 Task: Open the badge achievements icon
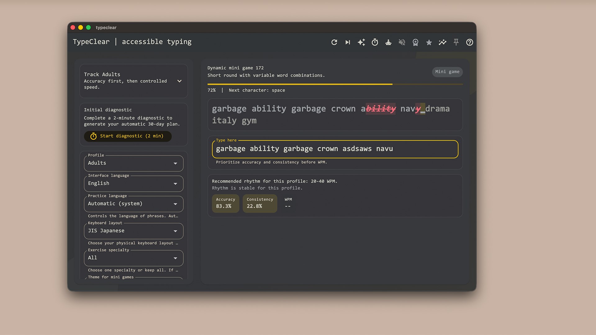click(415, 42)
